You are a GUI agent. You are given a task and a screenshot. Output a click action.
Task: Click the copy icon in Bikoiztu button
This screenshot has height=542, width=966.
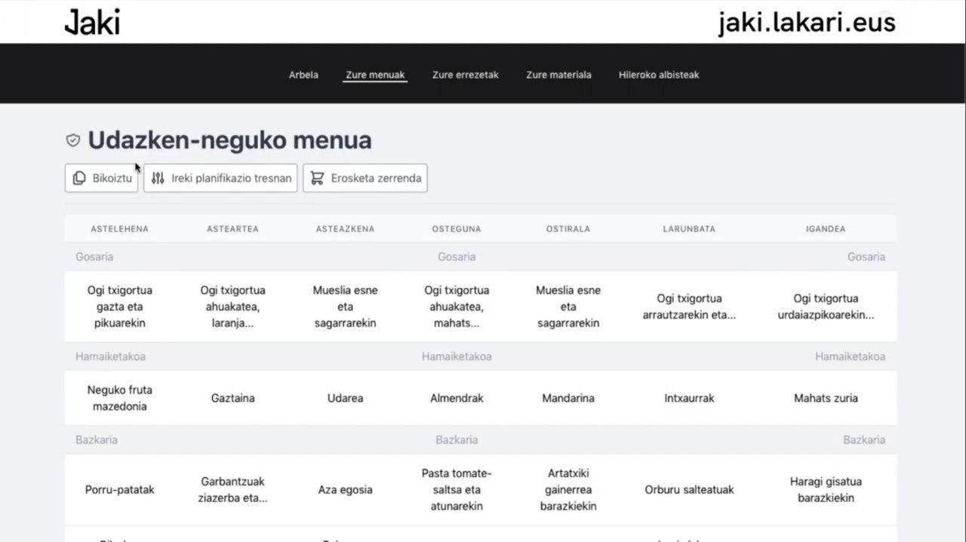(x=79, y=179)
